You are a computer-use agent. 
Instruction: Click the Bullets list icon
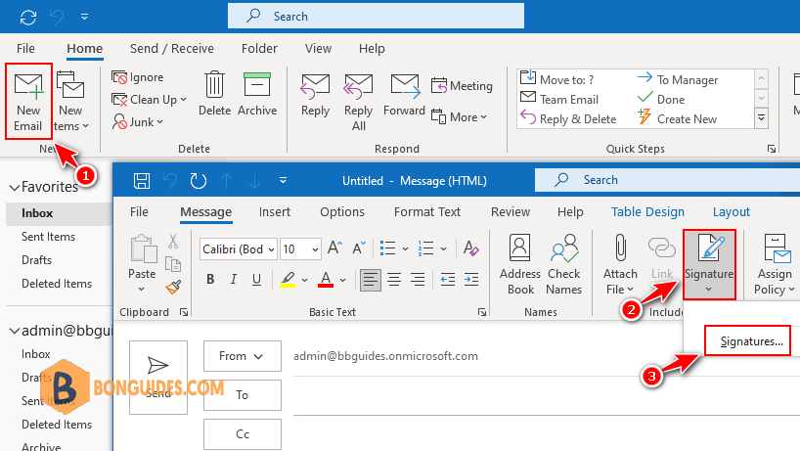coord(387,248)
